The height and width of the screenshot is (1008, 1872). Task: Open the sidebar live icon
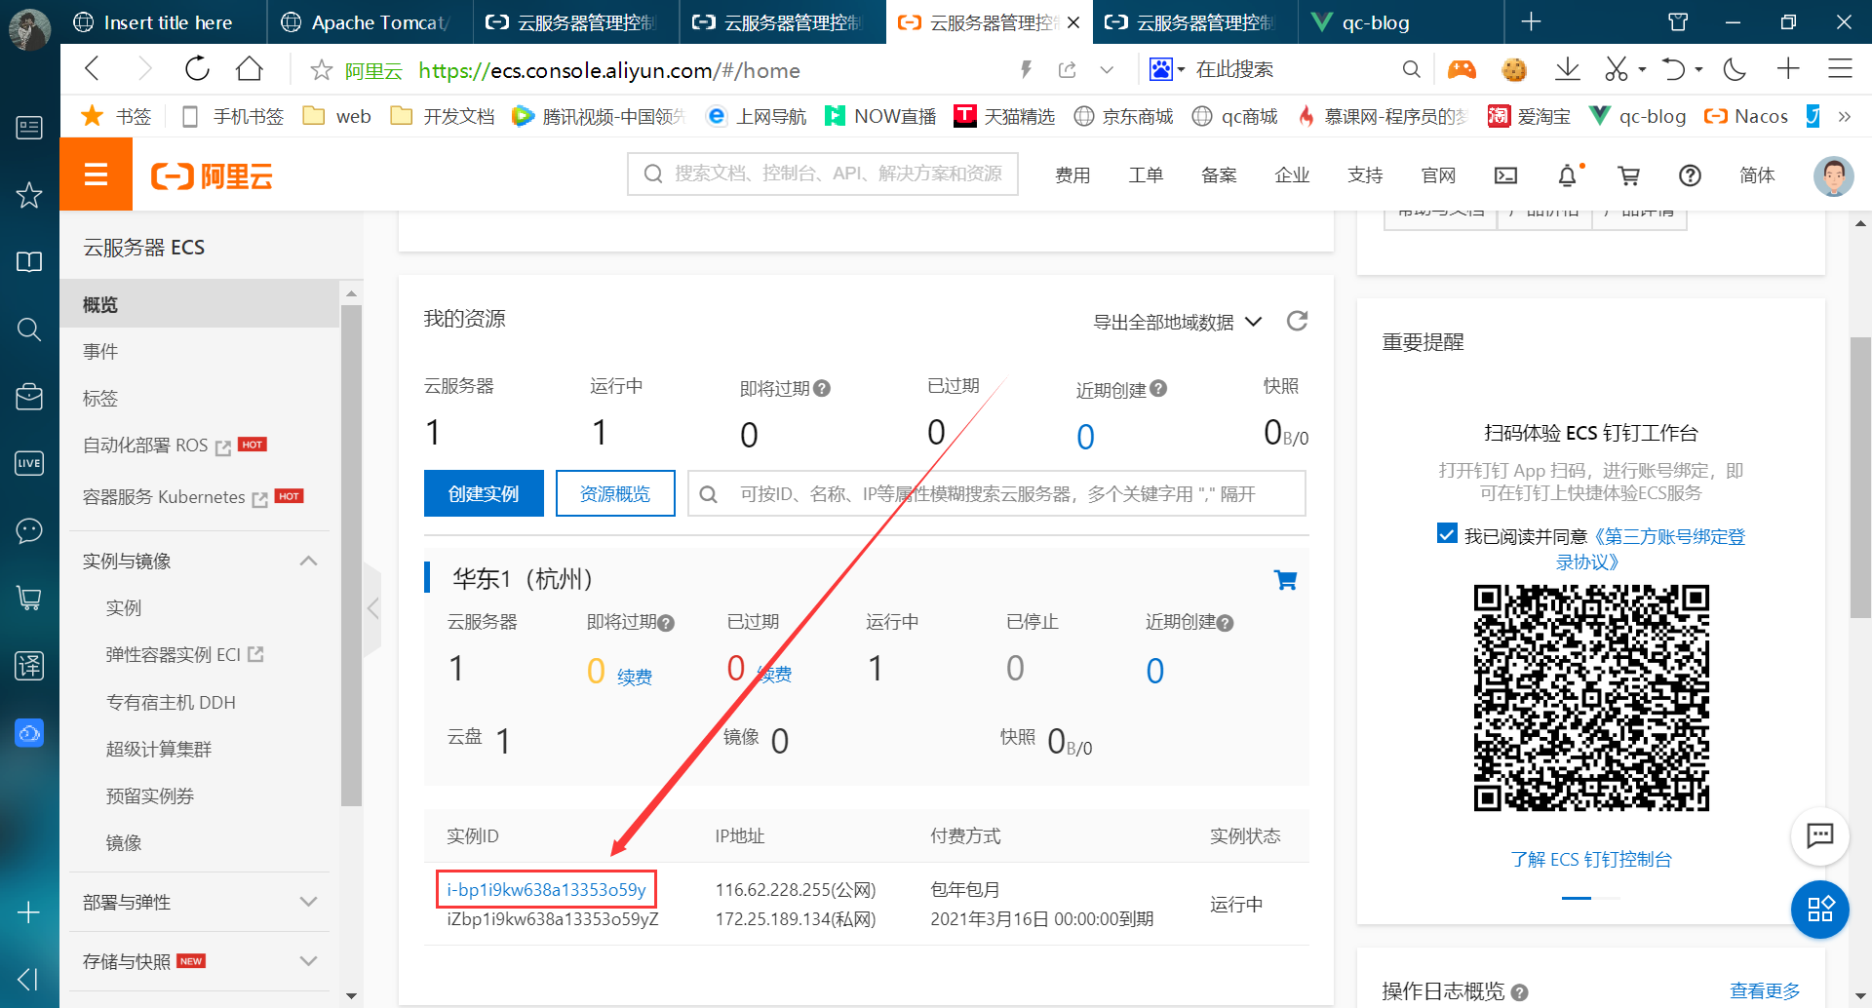click(29, 463)
